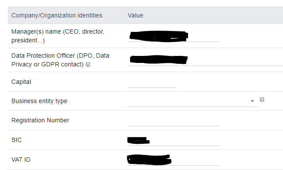The width and height of the screenshot is (283, 170).
Task: Expand the Business entity type dropdown arrow
Action: coord(252,101)
